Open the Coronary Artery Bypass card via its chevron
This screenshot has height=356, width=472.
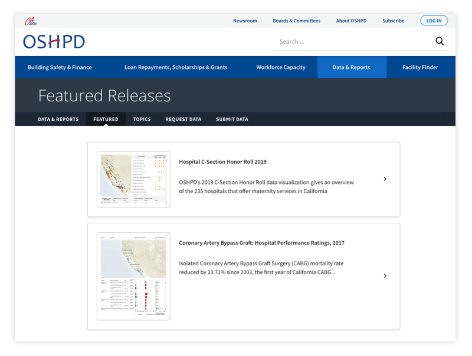385,275
